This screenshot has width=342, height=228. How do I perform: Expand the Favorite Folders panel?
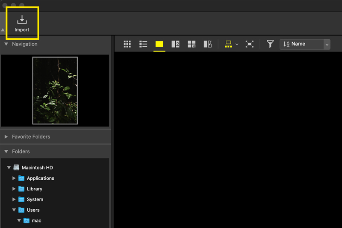6,137
